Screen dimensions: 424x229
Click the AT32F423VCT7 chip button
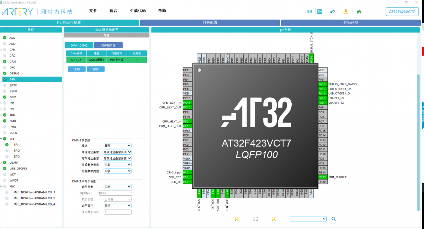[x=403, y=11]
